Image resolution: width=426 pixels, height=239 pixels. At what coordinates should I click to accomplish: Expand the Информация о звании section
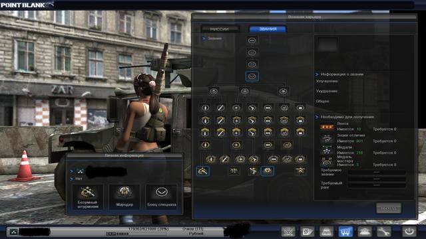point(317,74)
